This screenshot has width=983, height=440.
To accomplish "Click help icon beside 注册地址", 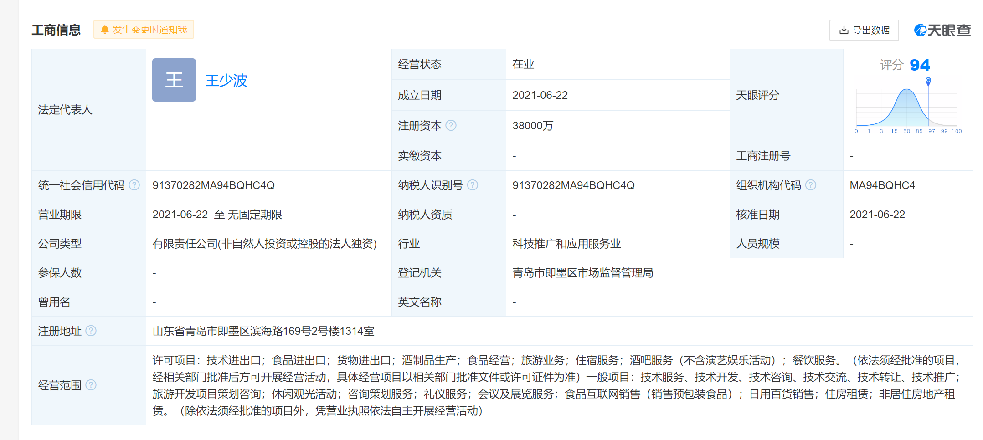I will click(91, 331).
